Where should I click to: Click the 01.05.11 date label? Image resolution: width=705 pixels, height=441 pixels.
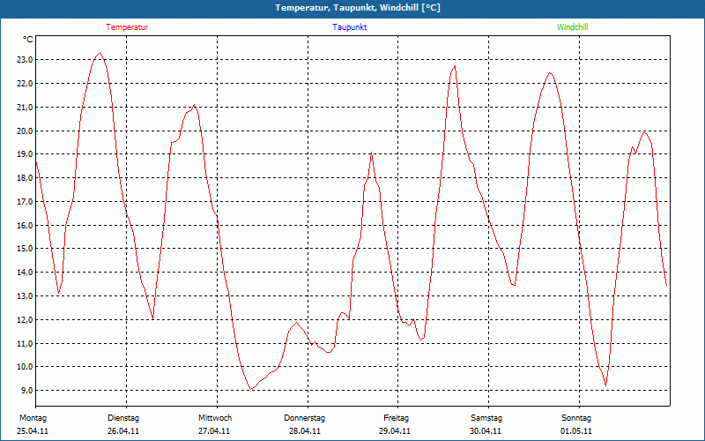tap(576, 431)
